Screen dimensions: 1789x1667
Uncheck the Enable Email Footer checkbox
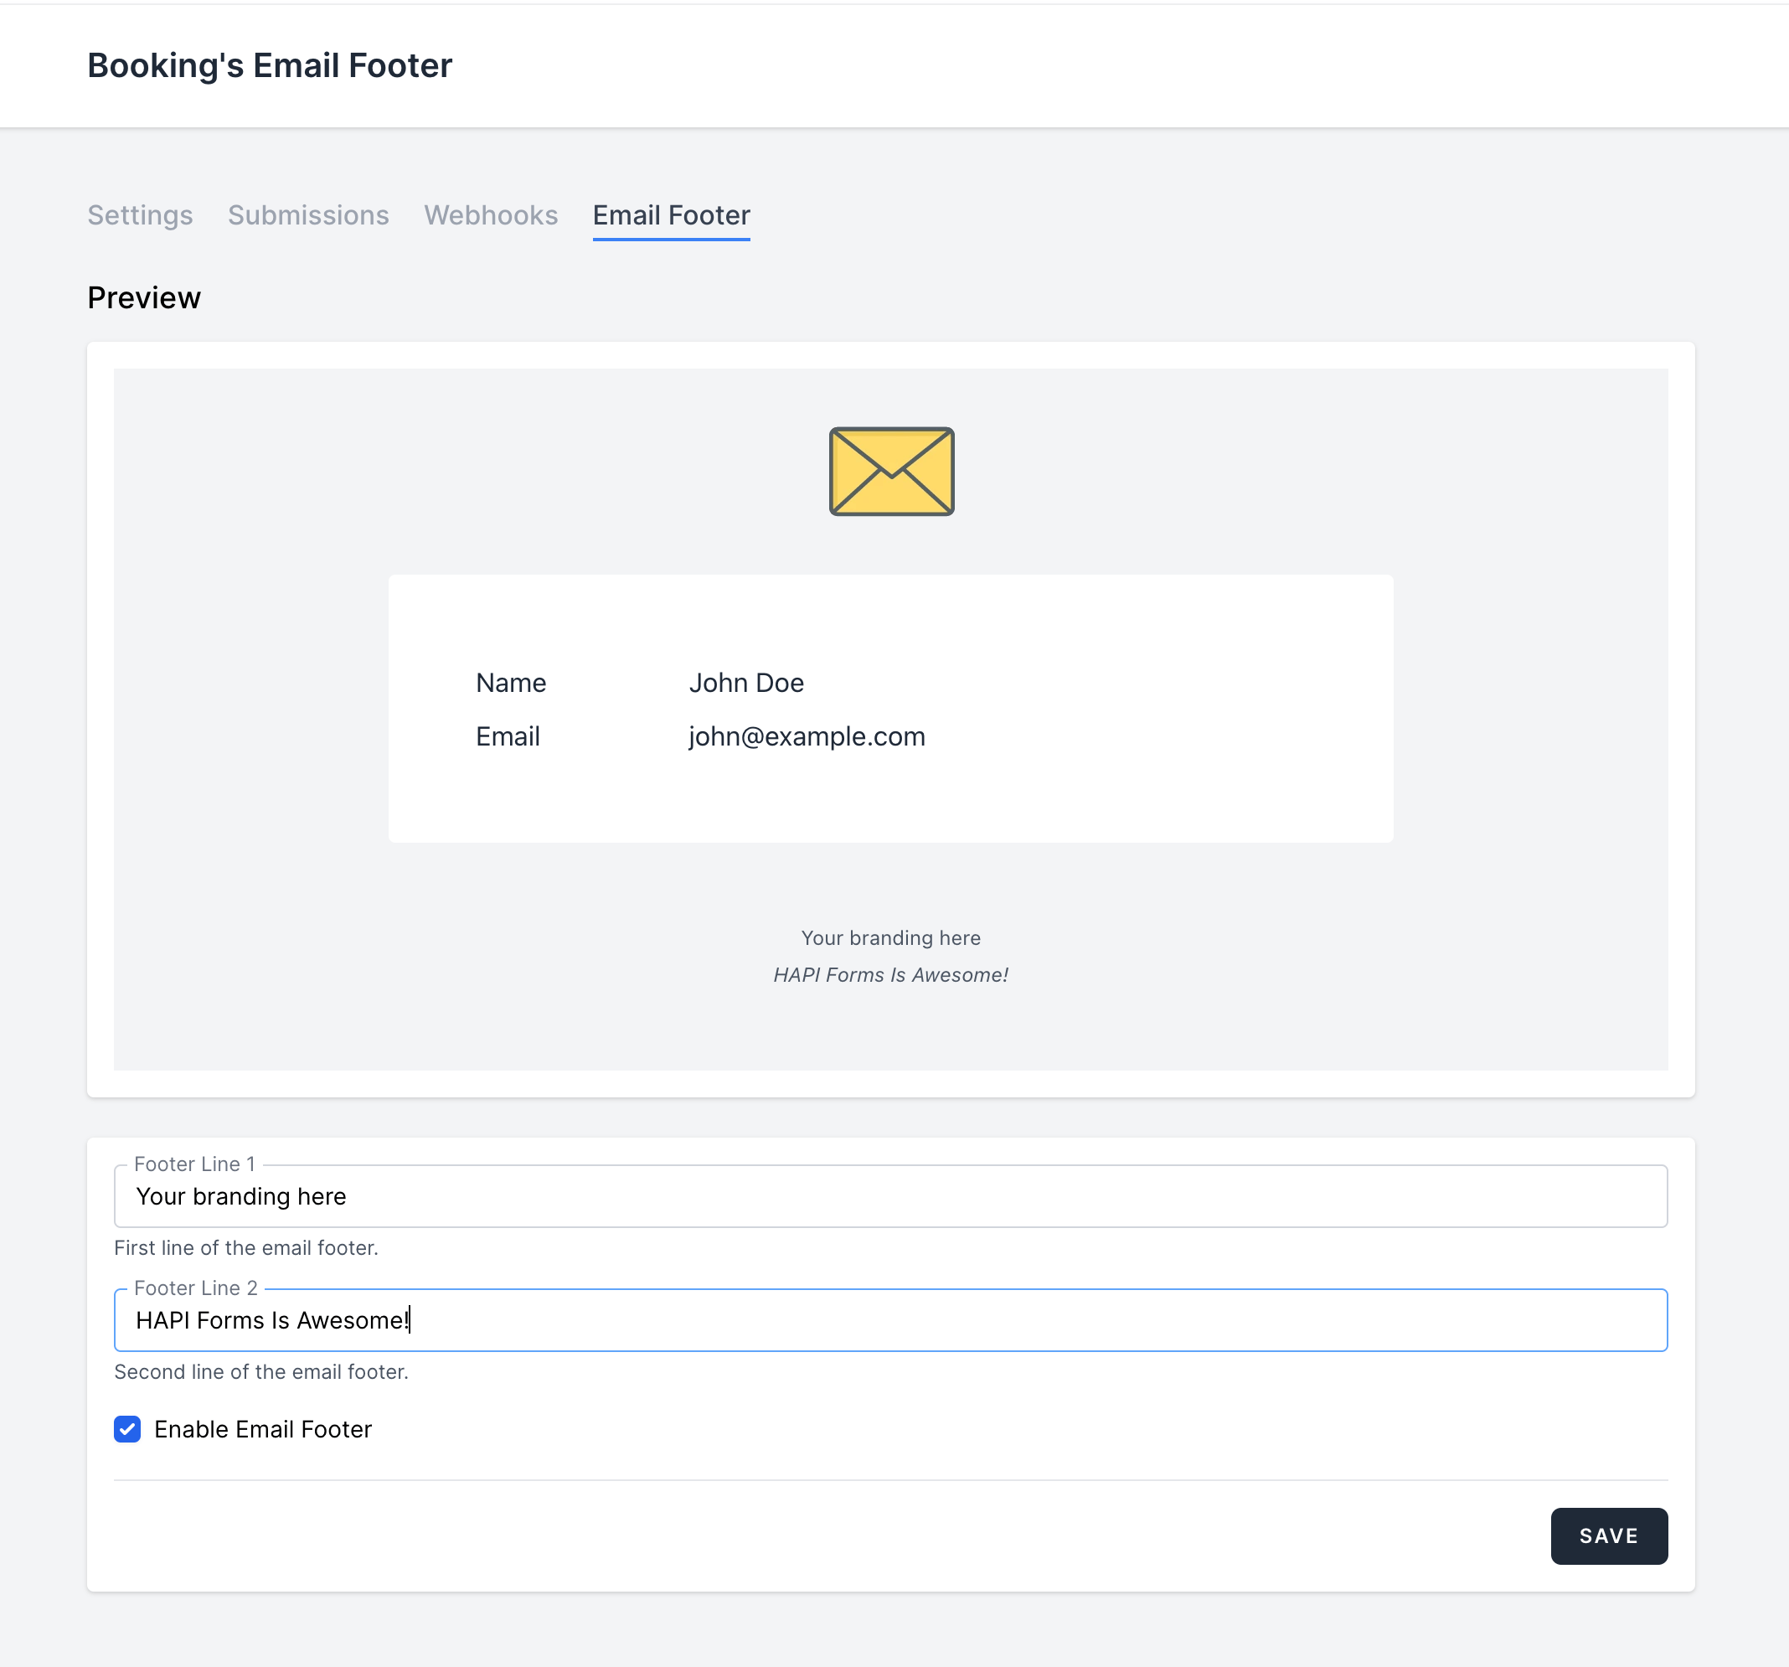coord(126,1429)
